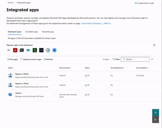
Task: Click the Status column header
Action: (x=87, y=68)
